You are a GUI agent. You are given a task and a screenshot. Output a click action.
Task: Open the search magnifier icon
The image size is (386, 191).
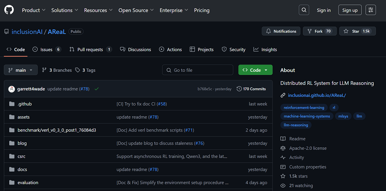[304, 10]
